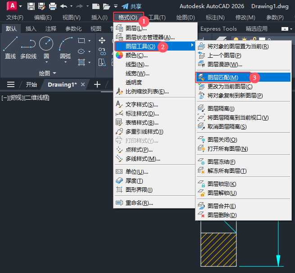The width and height of the screenshot is (295, 273).
Task: Click the 共享 (Share) button
Action: click(131, 6)
